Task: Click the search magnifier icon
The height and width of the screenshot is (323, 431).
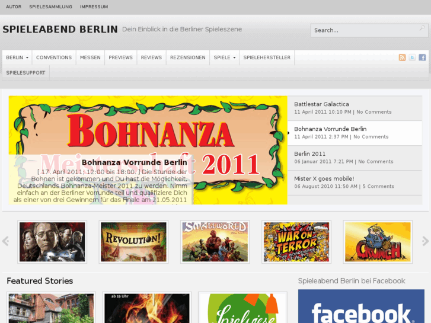Action: 422,28
